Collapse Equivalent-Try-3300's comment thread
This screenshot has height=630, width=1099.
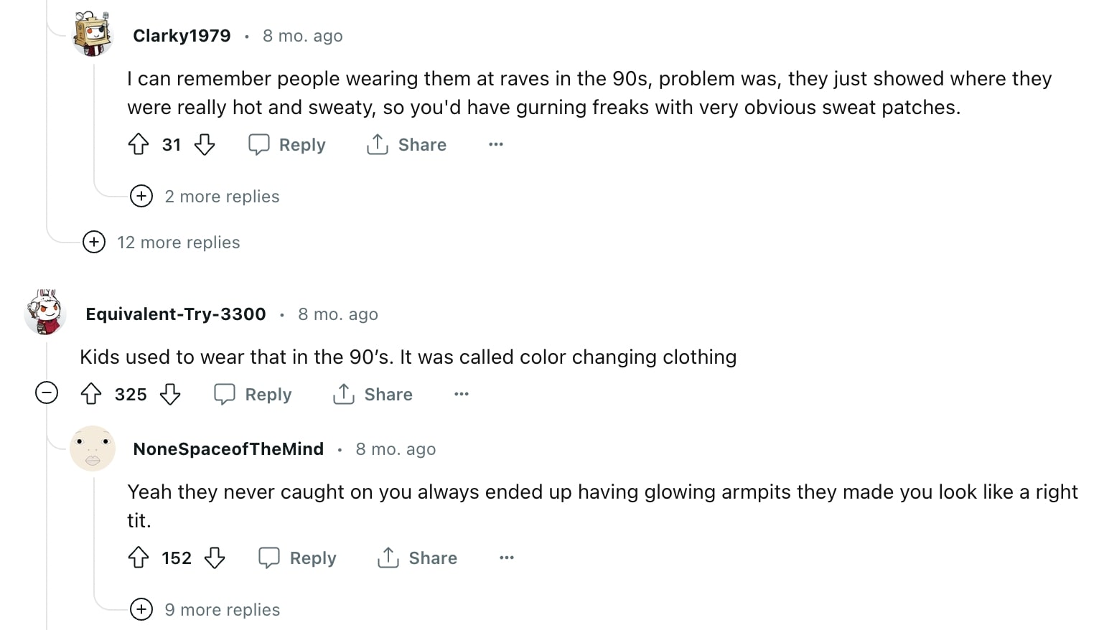[46, 393]
